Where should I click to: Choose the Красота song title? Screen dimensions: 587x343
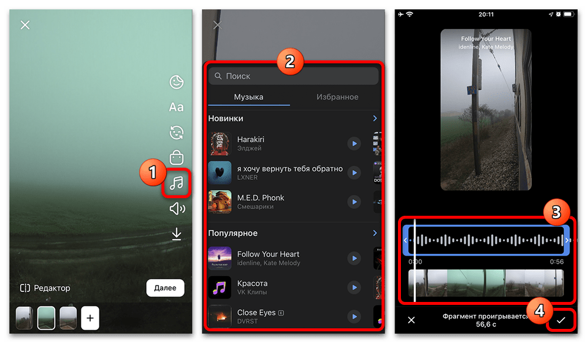[x=252, y=284]
